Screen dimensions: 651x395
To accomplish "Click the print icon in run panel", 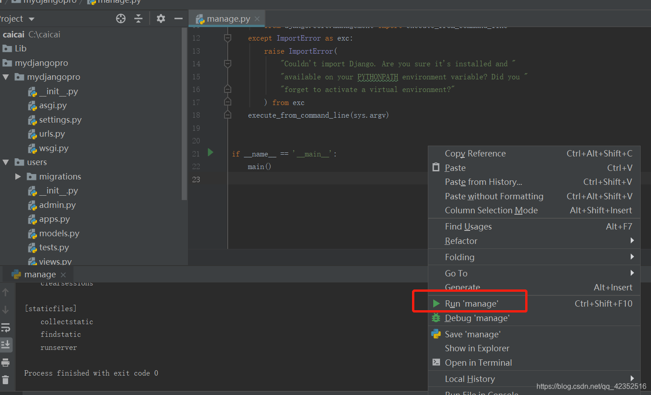I will point(5,363).
